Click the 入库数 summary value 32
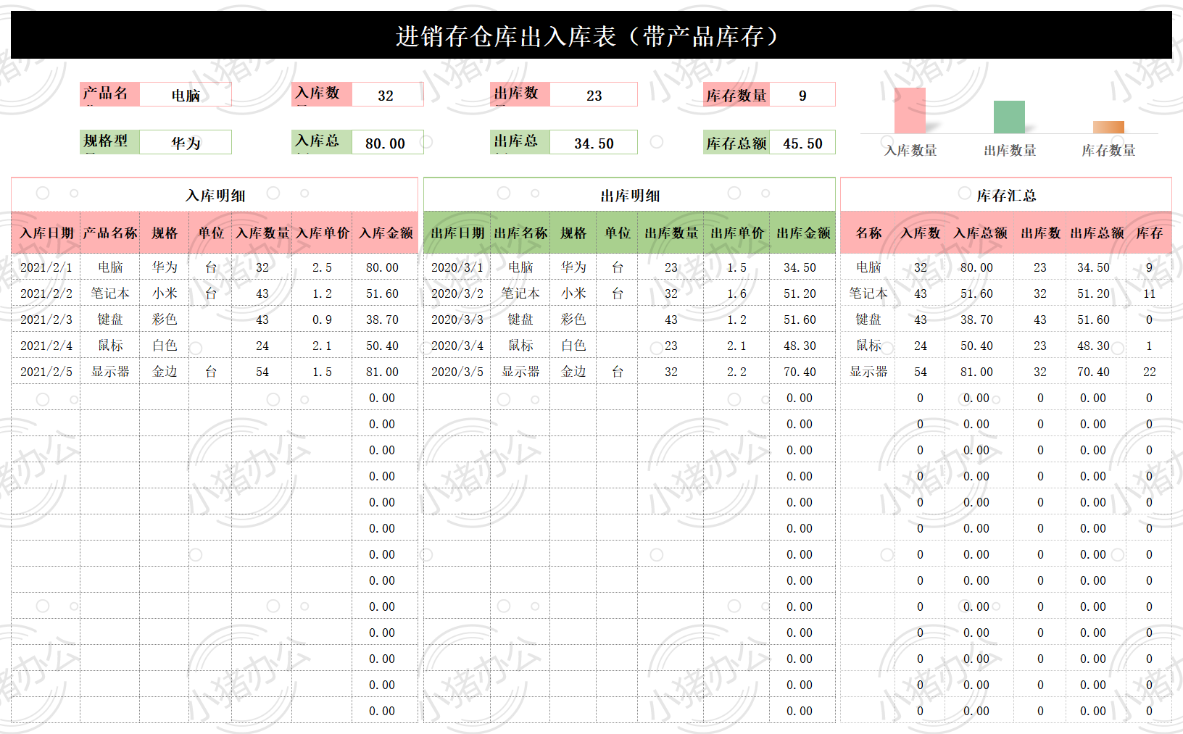1183x734 pixels. pos(386,95)
